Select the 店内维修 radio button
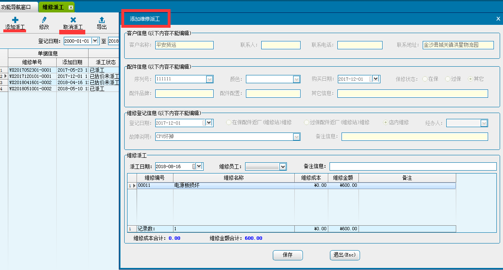The image size is (503, 270). [386, 123]
